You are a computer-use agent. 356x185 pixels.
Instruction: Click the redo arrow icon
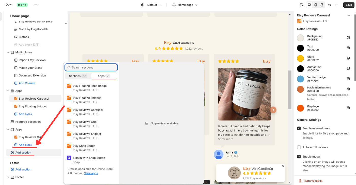(336, 5)
